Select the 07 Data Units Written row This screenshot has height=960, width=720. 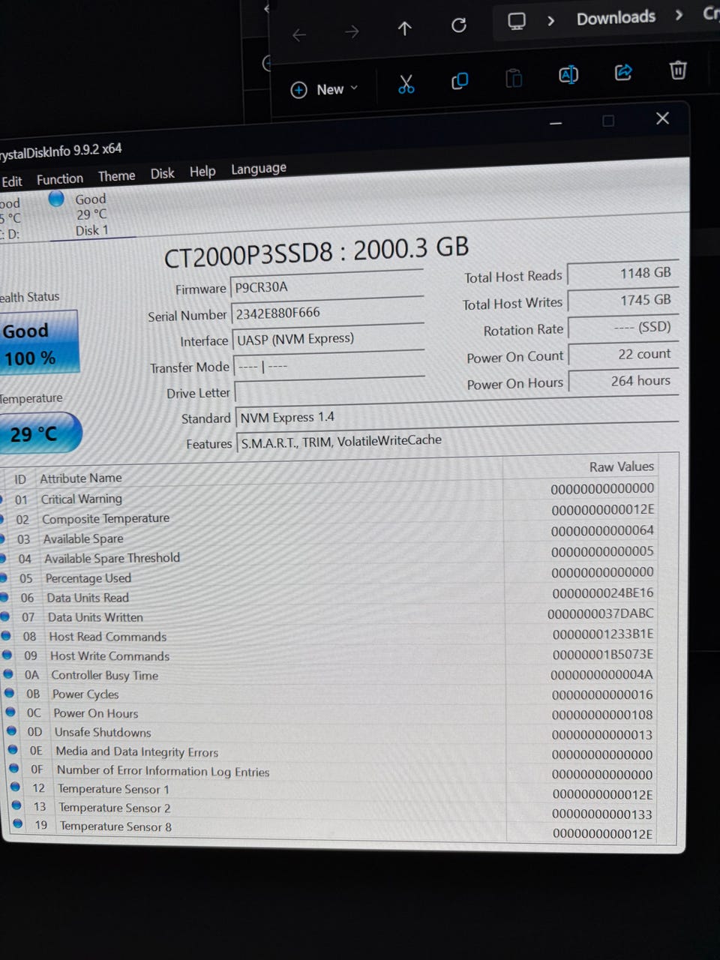(330, 615)
